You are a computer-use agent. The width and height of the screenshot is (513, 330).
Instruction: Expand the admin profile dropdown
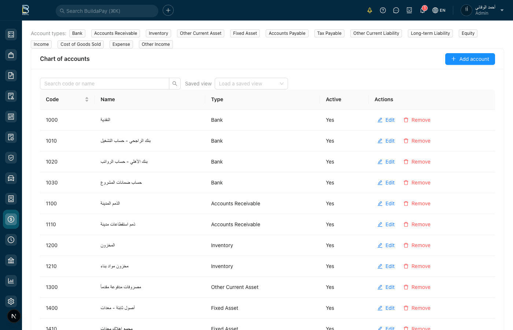tap(502, 10)
